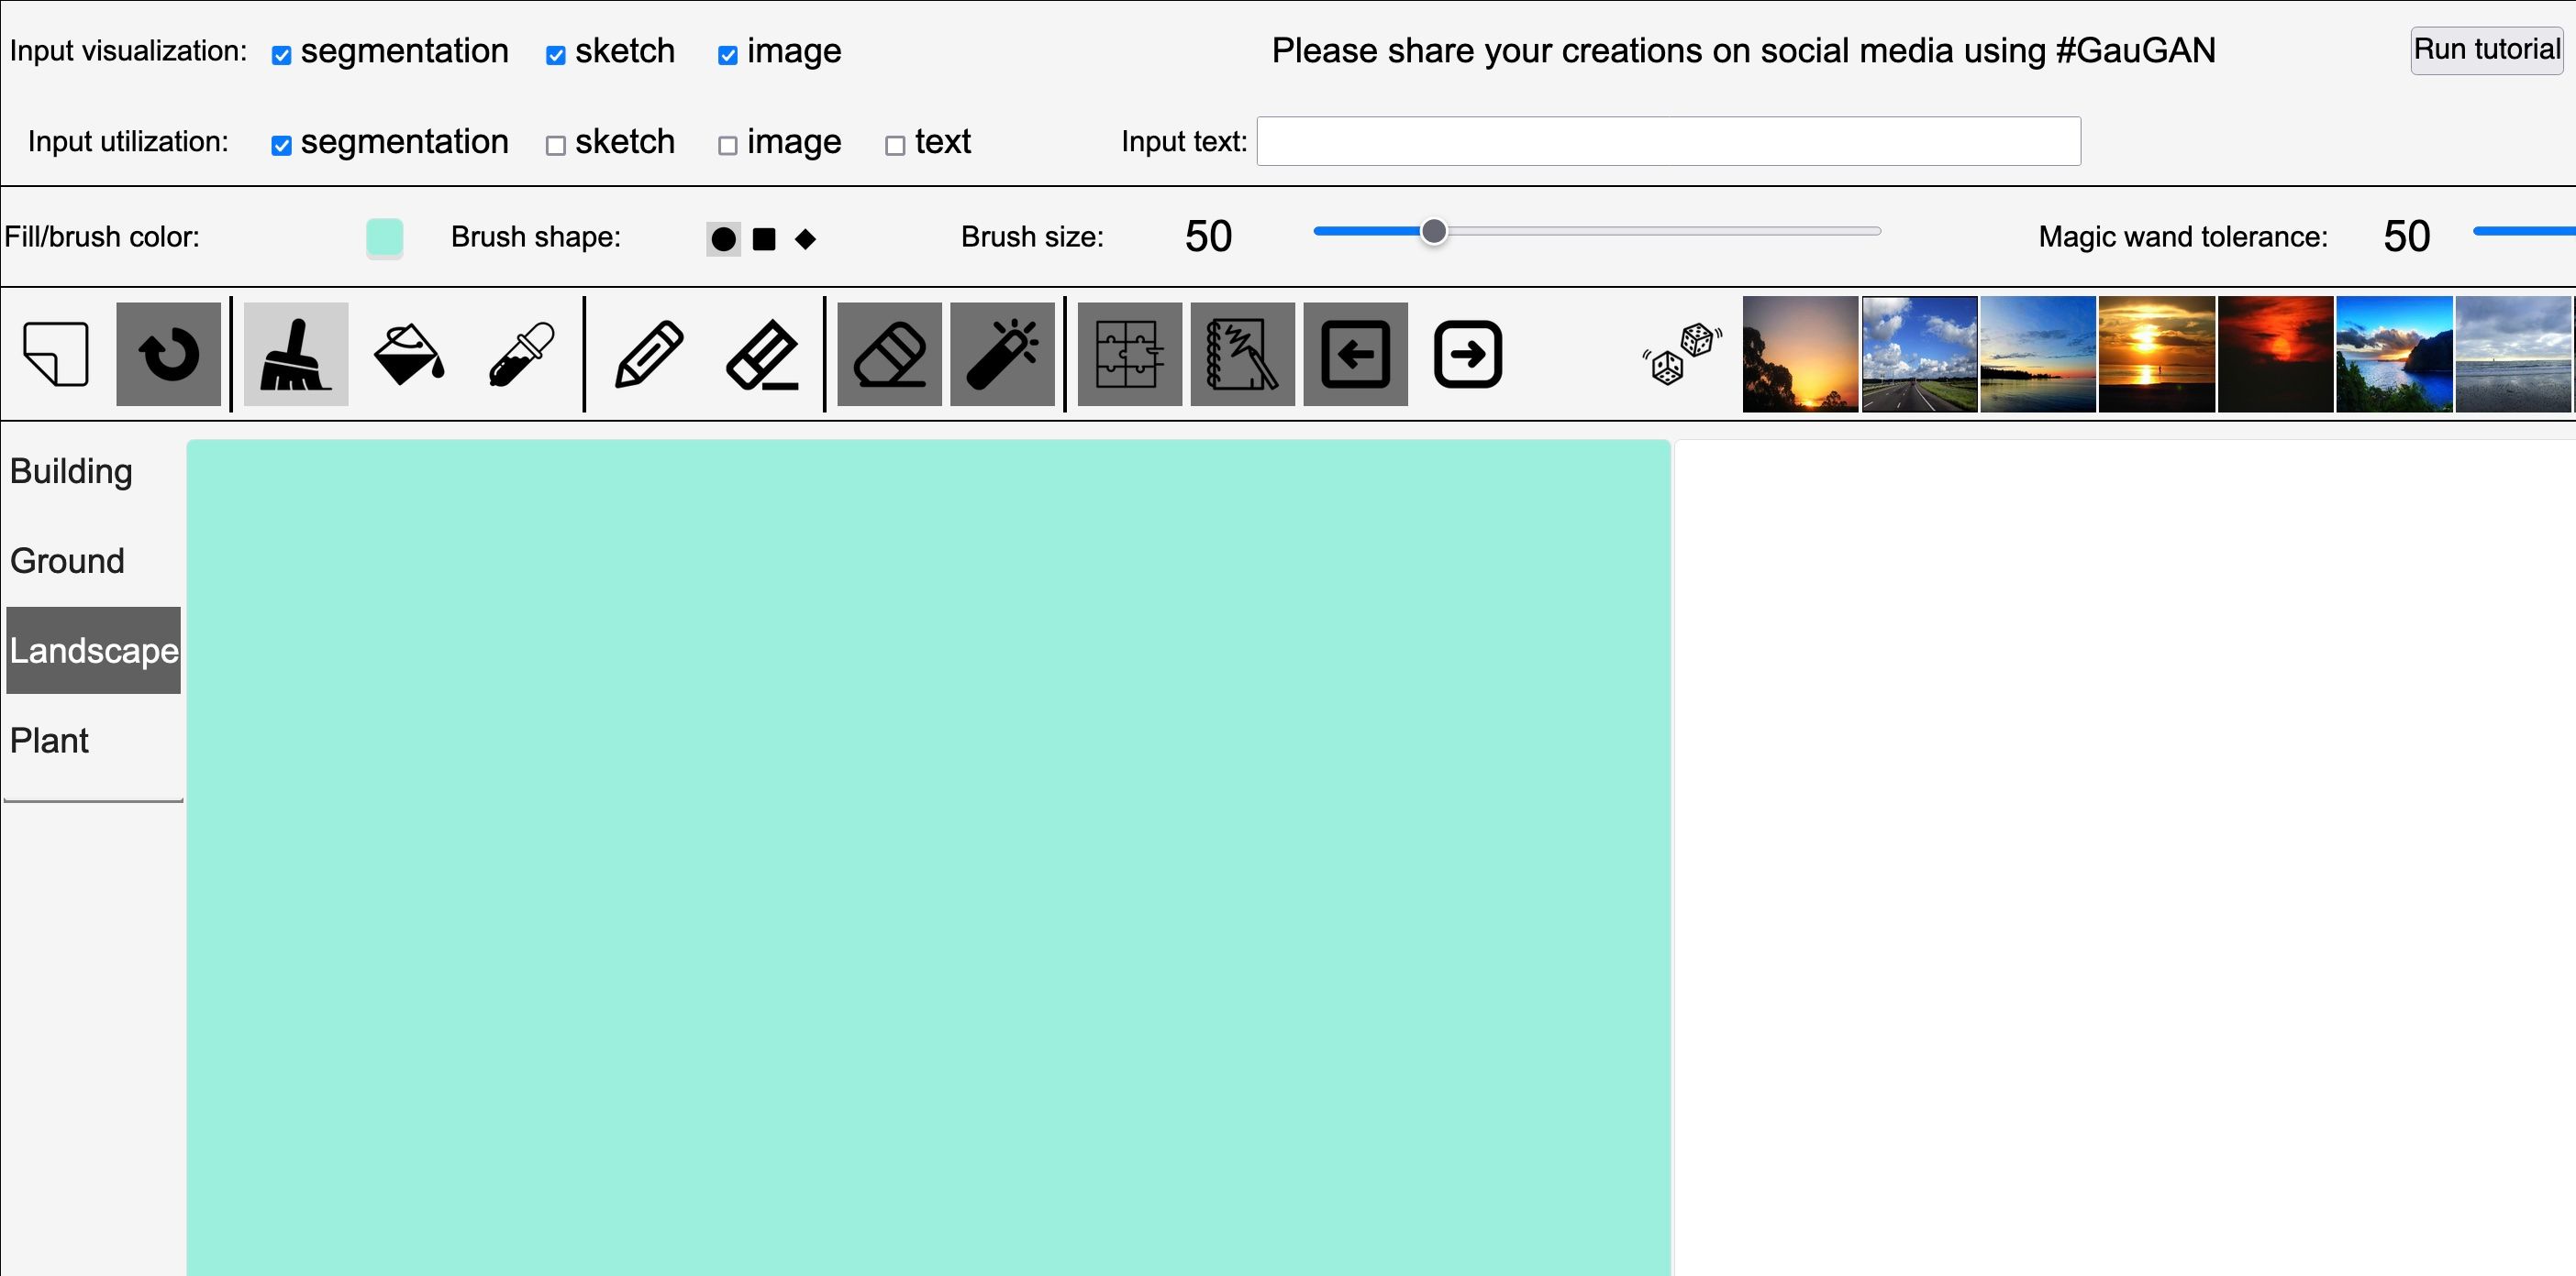Select diamond brush shape
Viewport: 2576px width, 1276px height.
[805, 240]
